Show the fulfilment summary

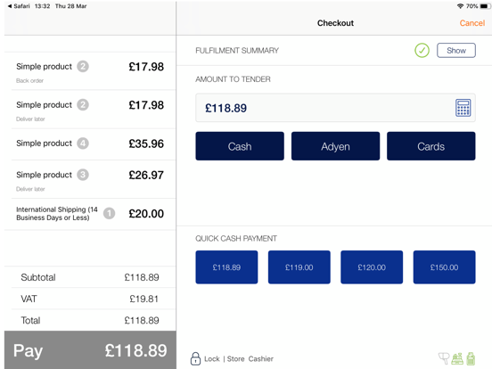pyautogui.click(x=456, y=50)
